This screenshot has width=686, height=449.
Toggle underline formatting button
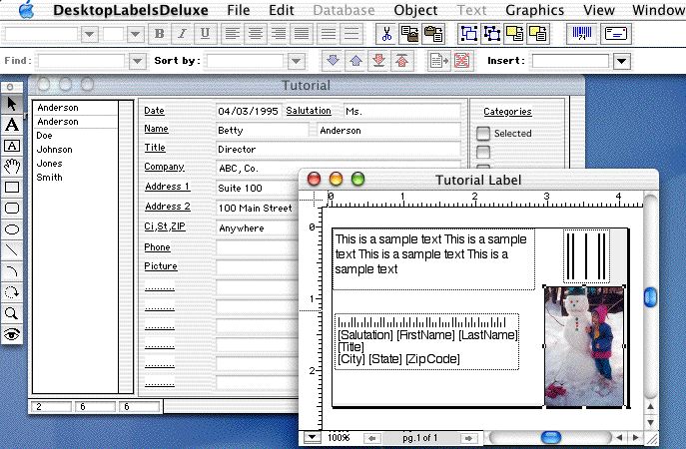click(205, 34)
